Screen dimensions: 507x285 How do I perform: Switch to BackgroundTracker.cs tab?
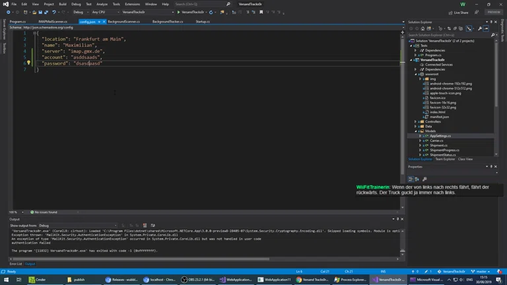click(x=168, y=22)
